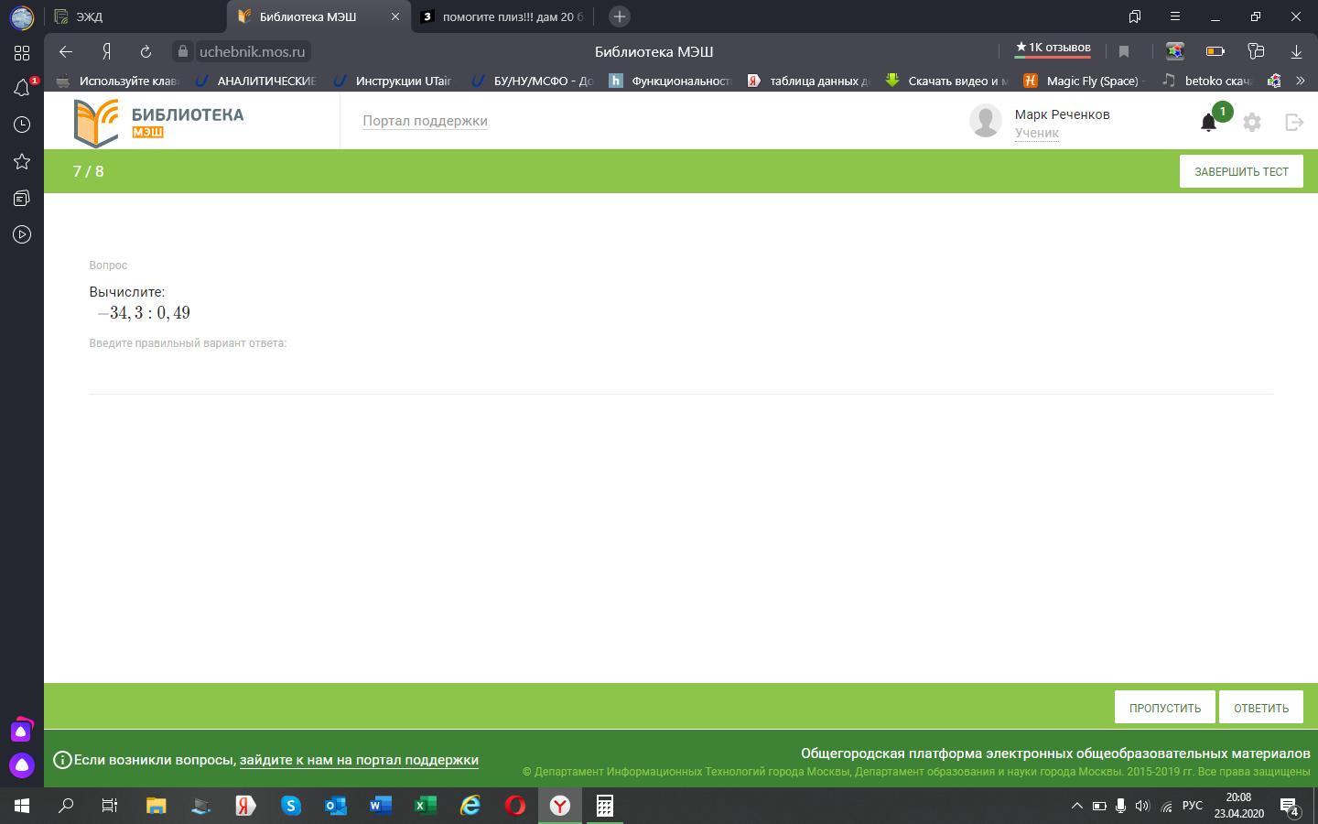
Task: Expand the hidden bookmarks chevron
Action: (1300, 81)
